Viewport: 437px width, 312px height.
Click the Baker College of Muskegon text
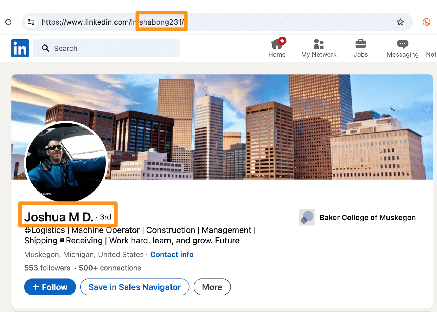[367, 218]
